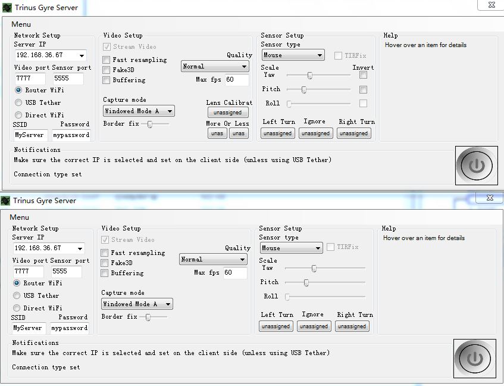This screenshot has height=386, width=504.
Task: Click SSID field in upper window
Action: tap(30, 135)
